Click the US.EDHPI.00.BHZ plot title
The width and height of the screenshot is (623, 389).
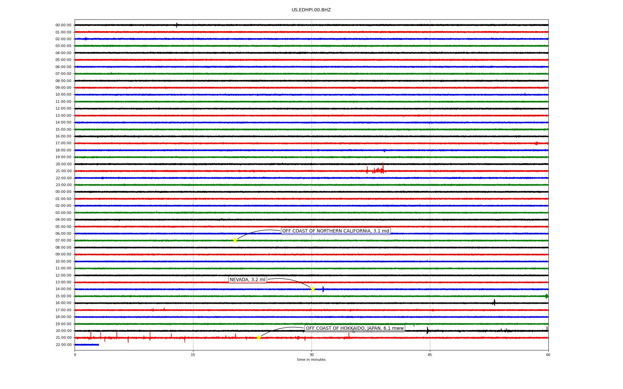(x=311, y=10)
